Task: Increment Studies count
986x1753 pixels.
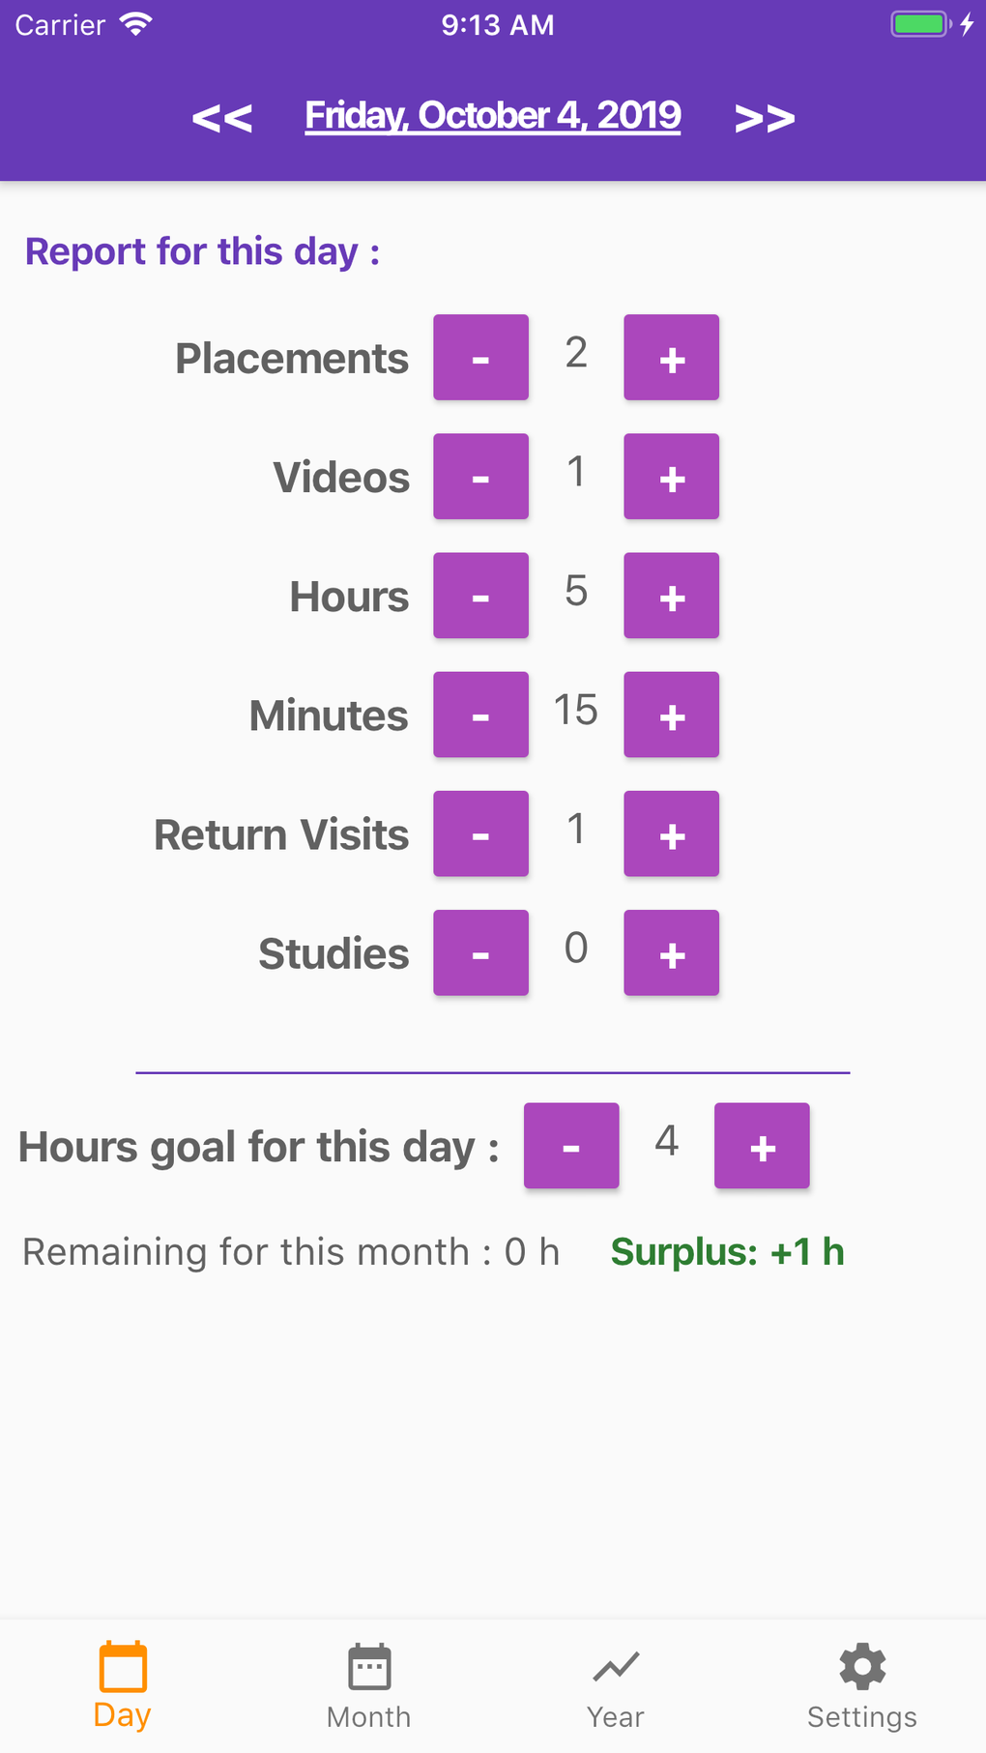Action: pyautogui.click(x=671, y=951)
